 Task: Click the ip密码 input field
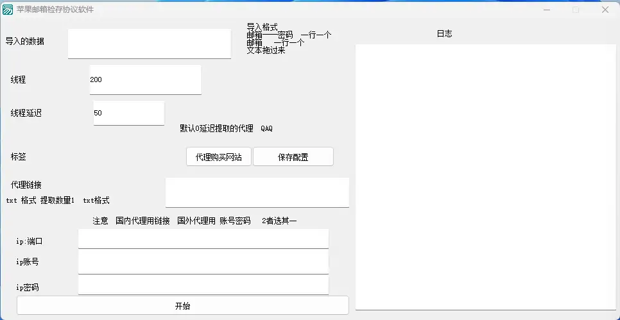coord(203,285)
